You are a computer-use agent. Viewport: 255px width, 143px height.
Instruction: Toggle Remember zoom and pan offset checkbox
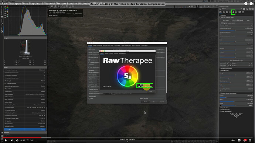point(115,94)
